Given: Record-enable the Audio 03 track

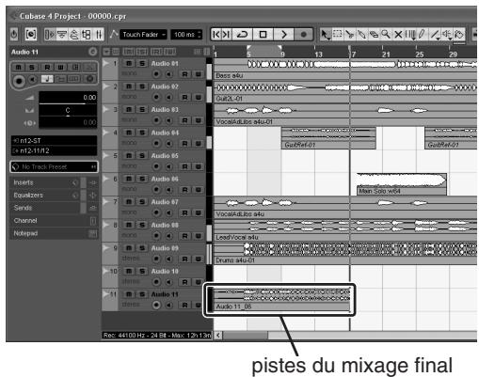Looking at the screenshot, I should tap(156, 120).
